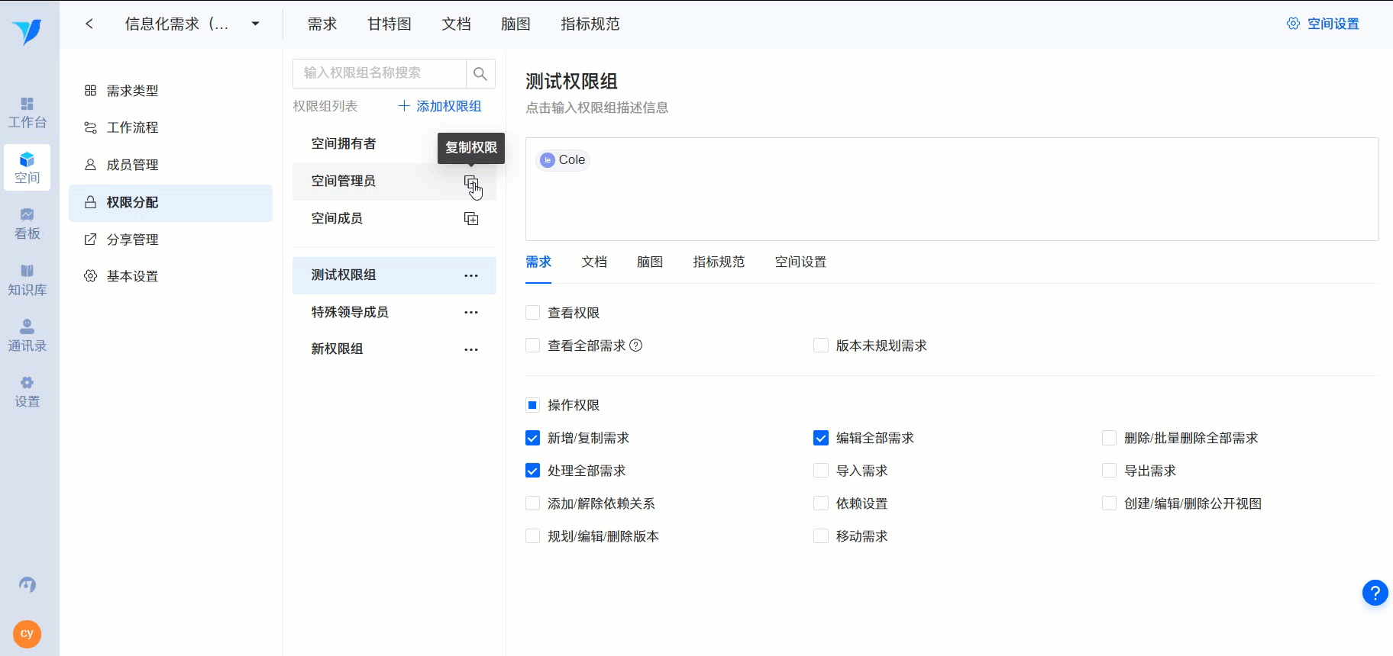Viewport: 1393px width, 656px height.
Task: Uncheck the 新增/复制需求 checkbox
Action: pos(533,438)
